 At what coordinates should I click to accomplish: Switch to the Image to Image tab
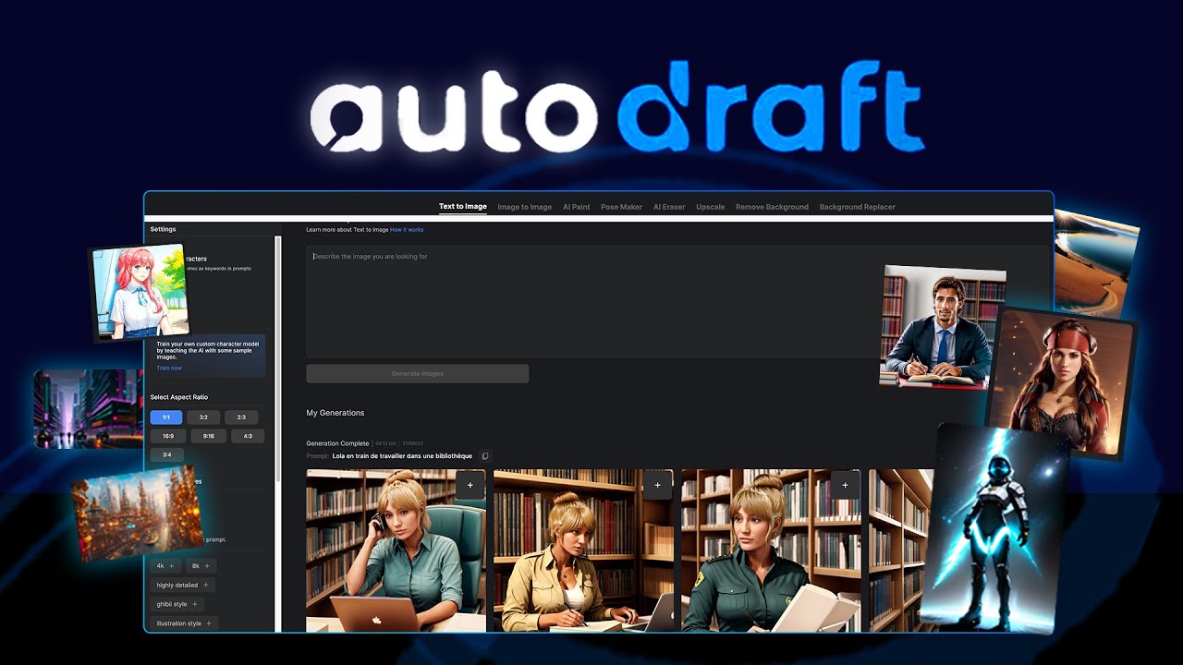tap(524, 207)
